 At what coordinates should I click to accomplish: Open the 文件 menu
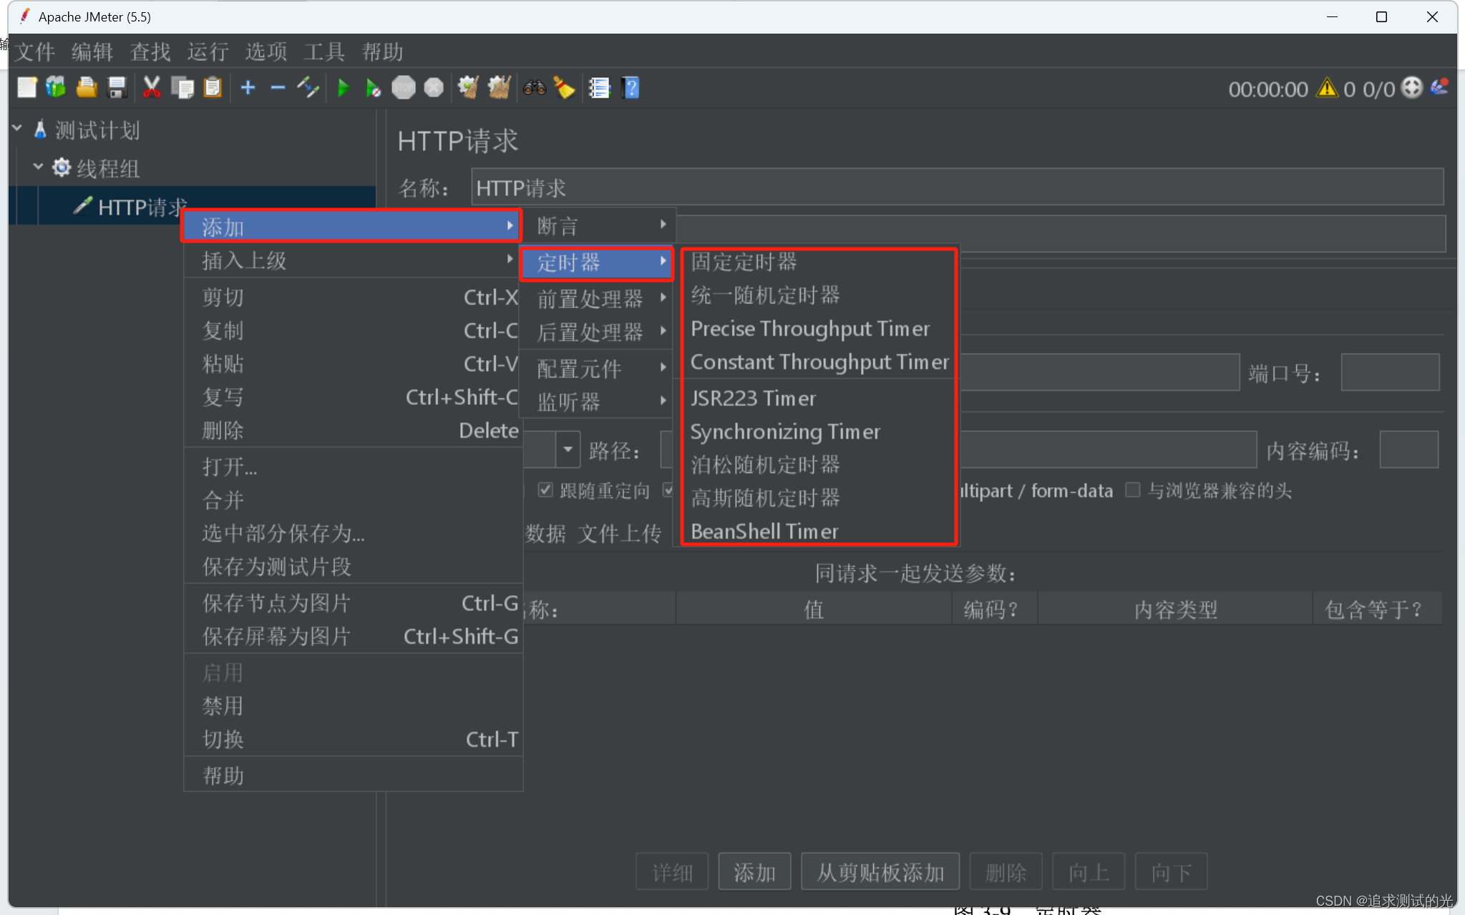click(35, 52)
